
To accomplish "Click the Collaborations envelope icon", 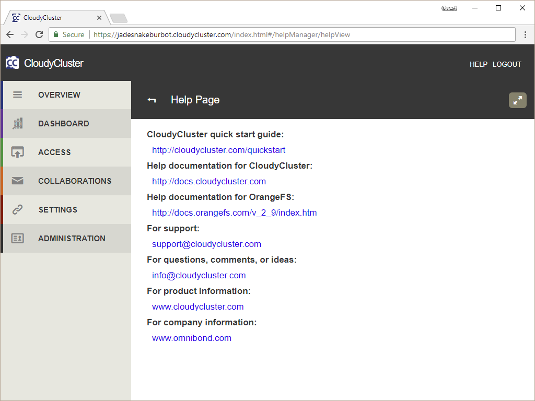I will point(17,181).
